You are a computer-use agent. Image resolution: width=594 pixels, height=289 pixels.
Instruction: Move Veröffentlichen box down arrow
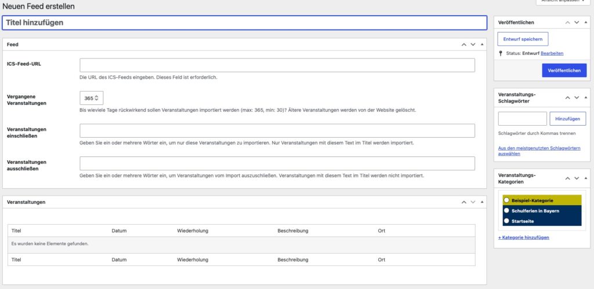[577, 23]
